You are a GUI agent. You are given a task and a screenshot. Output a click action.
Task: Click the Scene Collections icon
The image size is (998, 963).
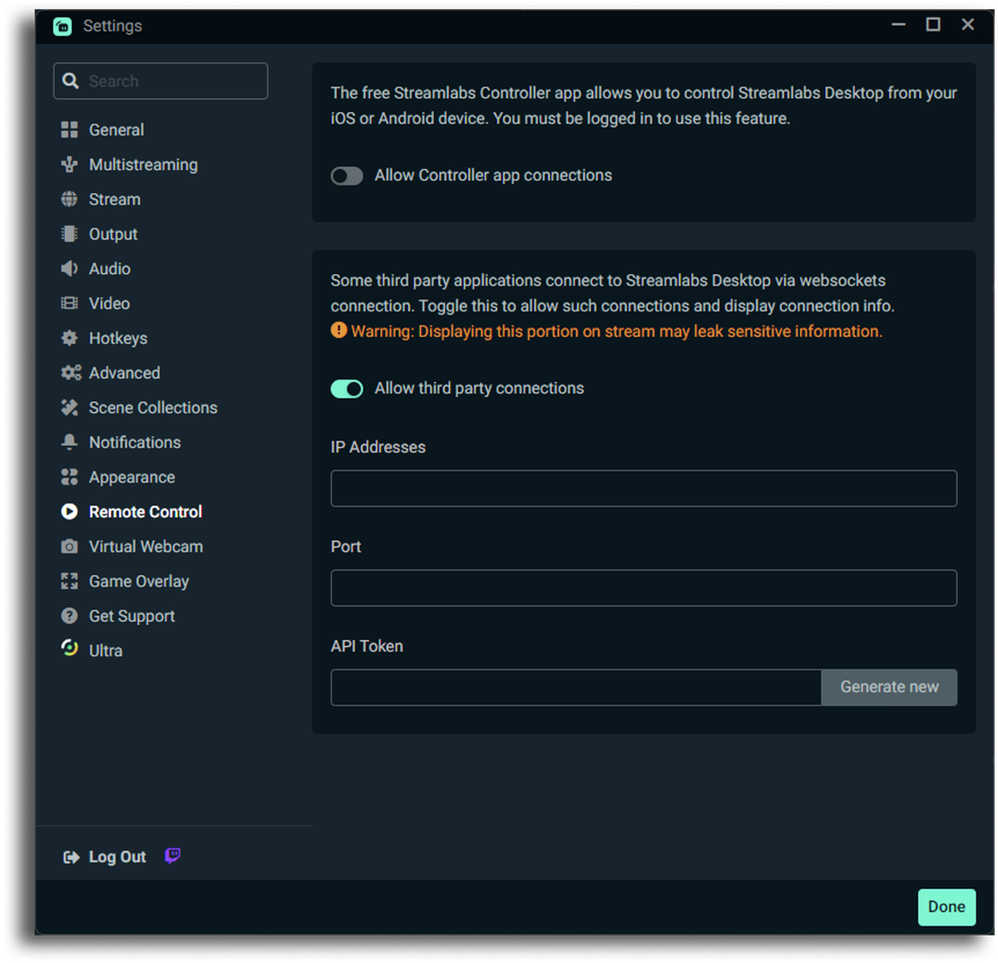click(69, 408)
